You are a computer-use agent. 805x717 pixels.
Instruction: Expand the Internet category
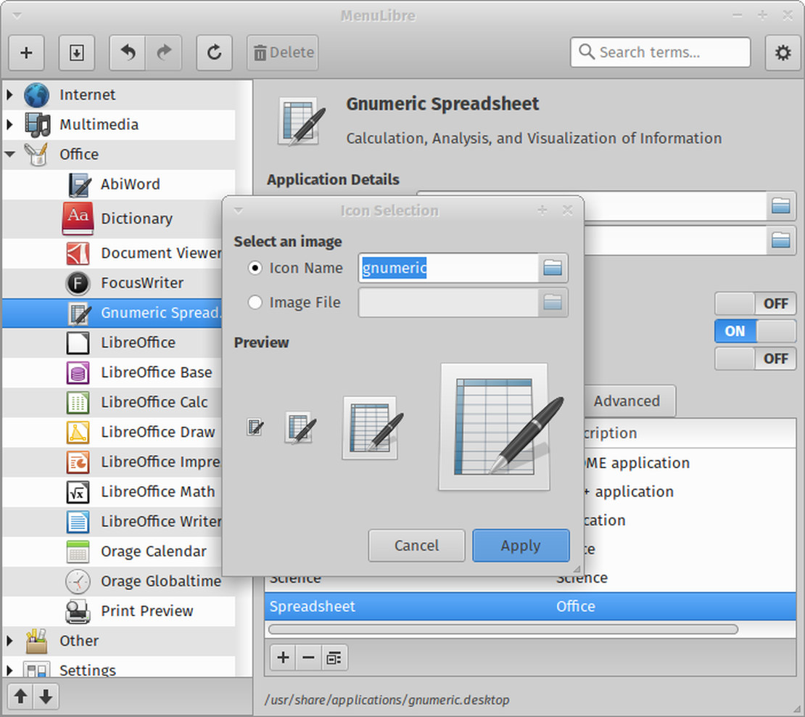point(10,94)
